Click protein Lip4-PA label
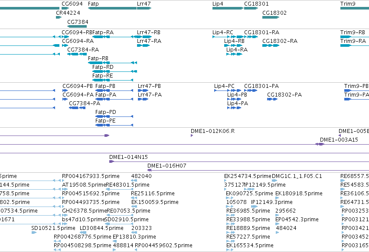 (238, 103)
